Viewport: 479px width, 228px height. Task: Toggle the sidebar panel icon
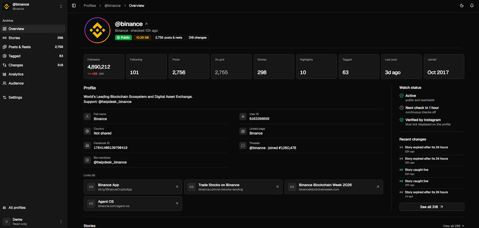click(x=74, y=6)
